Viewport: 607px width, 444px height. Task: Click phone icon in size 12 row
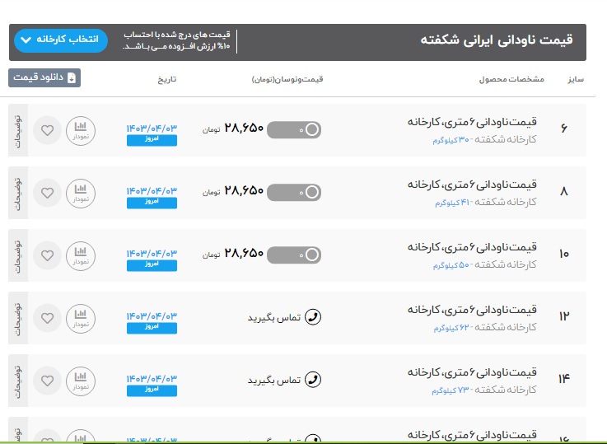(312, 317)
